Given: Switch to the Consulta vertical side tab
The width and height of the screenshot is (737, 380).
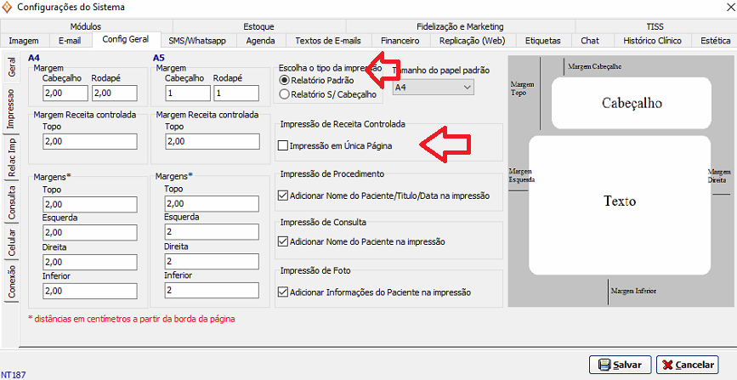Looking at the screenshot, I should [11, 201].
